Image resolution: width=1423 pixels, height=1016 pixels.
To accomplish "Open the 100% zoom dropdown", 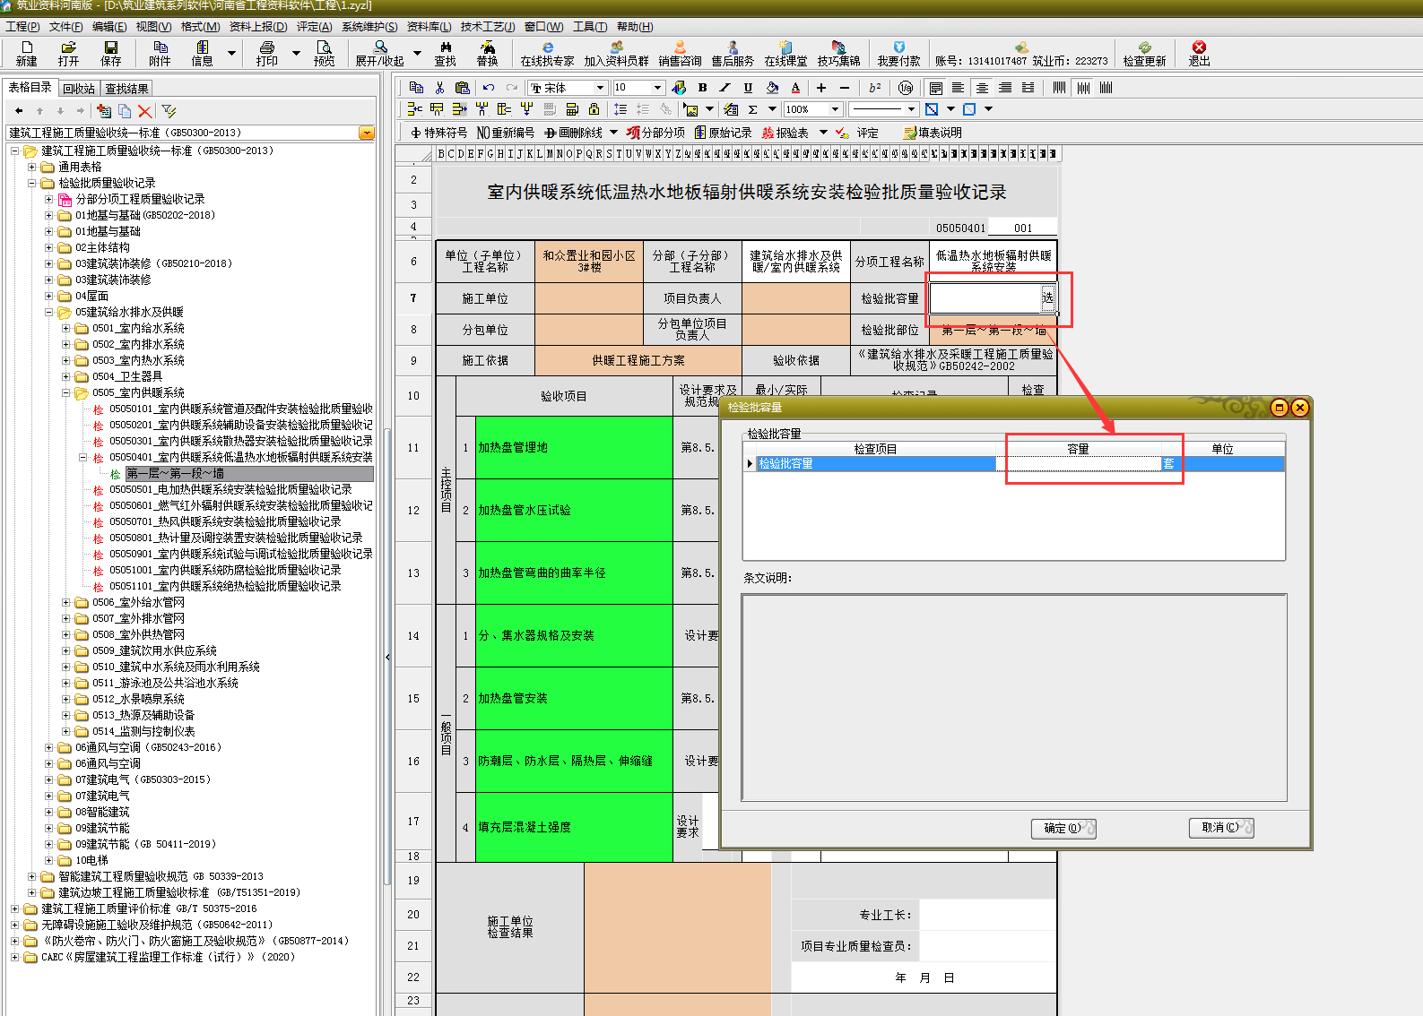I will pos(835,109).
